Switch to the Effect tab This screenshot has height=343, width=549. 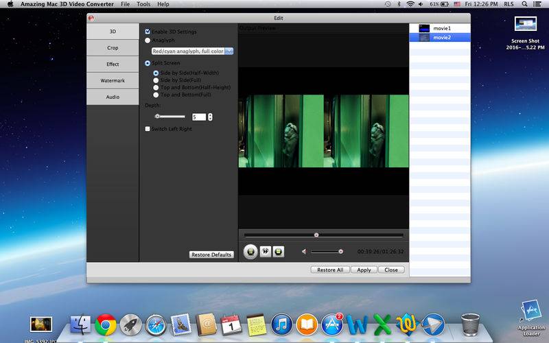click(x=113, y=64)
